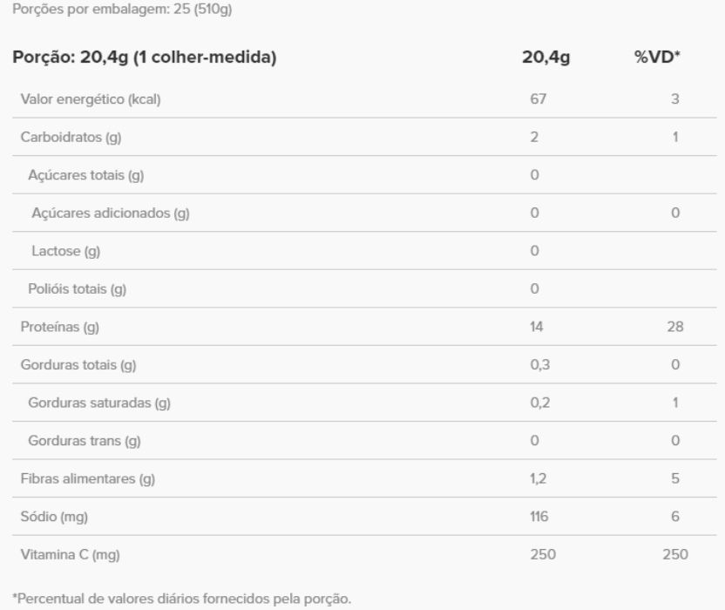Click the 'Fibras alimentares (g)' label
The width and height of the screenshot is (725, 610).
pyautogui.click(x=88, y=479)
